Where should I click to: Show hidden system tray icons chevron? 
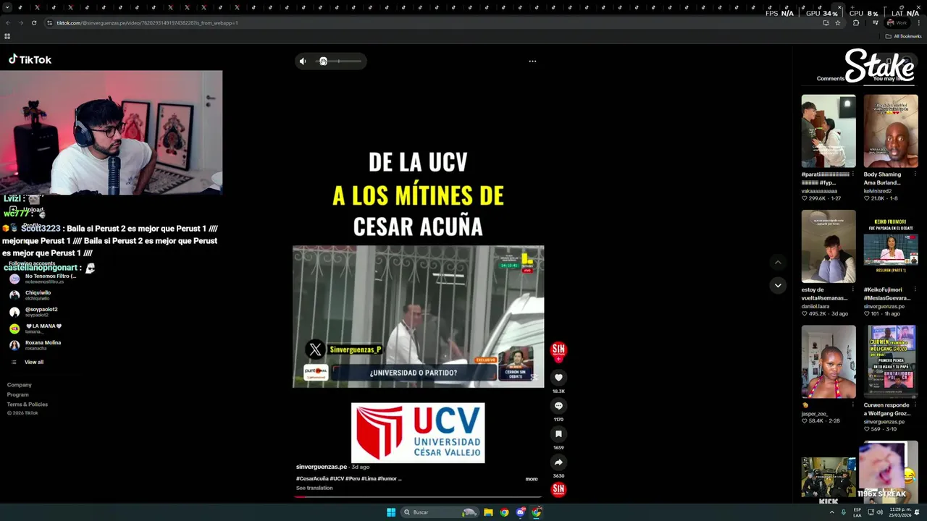click(831, 512)
